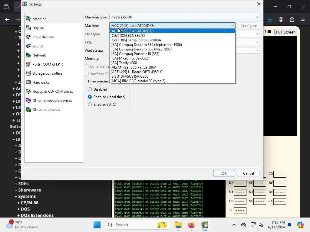Viewport: 310px width, 232px height.
Task: Select [MCA] IBM PS/2 model 80
Action: (x=172, y=81)
